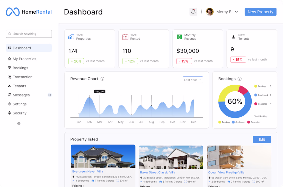Click the yellow Pending swatch beside count 3
283x187 pixels.
coord(255,86)
